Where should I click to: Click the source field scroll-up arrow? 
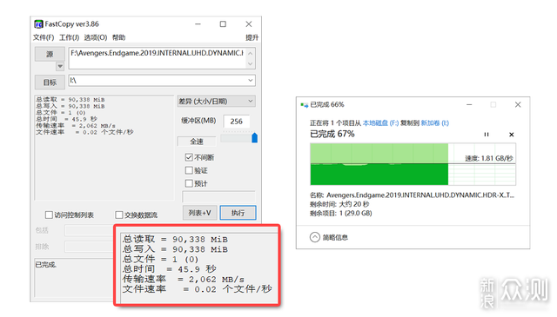250,53
